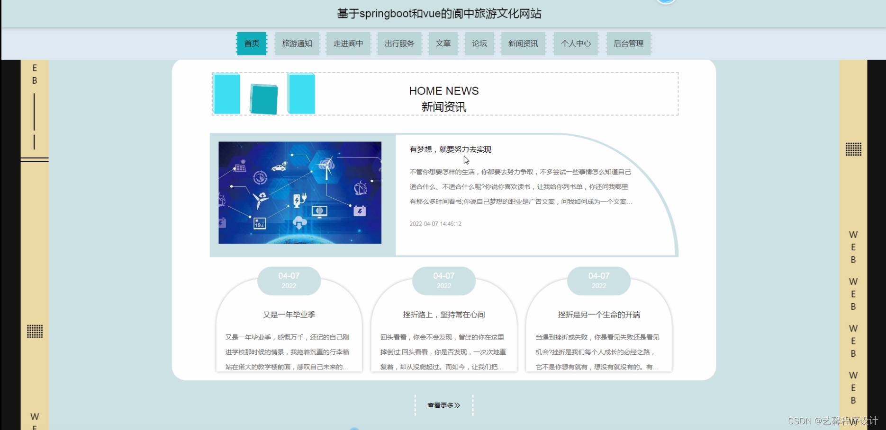Open the article 挫折路上，坚持常在心间
Image resolution: width=886 pixels, height=430 pixels.
[x=443, y=314]
